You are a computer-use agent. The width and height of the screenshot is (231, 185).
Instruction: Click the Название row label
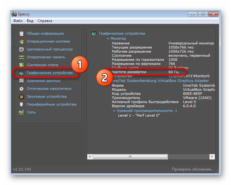(x=121, y=43)
